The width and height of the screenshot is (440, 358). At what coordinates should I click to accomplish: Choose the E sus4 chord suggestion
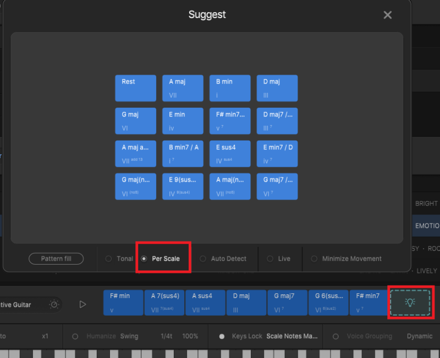coord(230,154)
